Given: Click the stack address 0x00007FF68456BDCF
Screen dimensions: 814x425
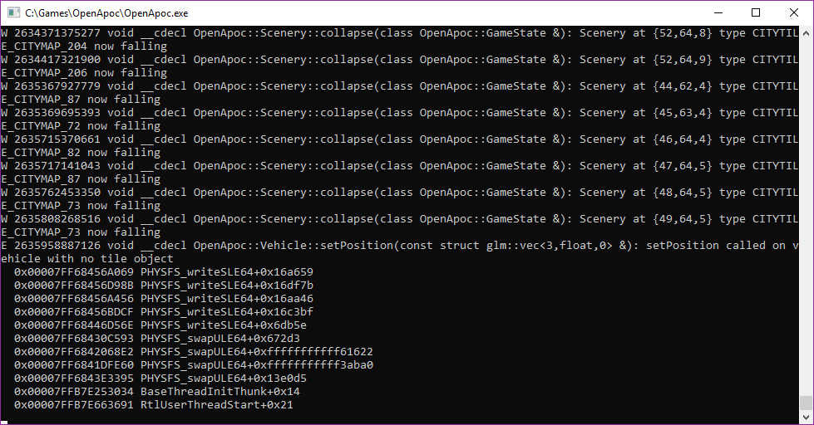Looking at the screenshot, I should point(74,311).
